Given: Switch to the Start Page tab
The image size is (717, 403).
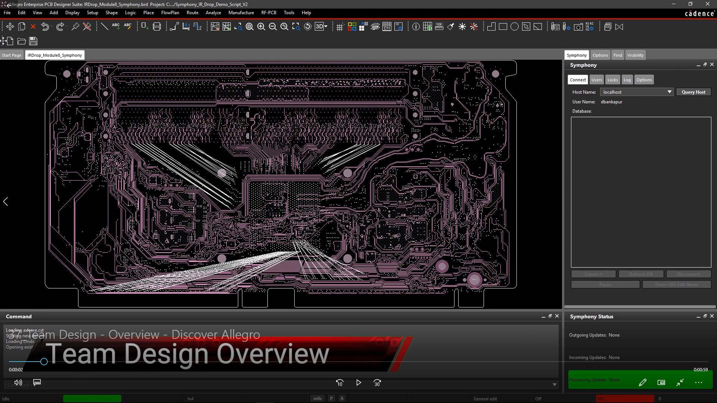Looking at the screenshot, I should pyautogui.click(x=12, y=55).
